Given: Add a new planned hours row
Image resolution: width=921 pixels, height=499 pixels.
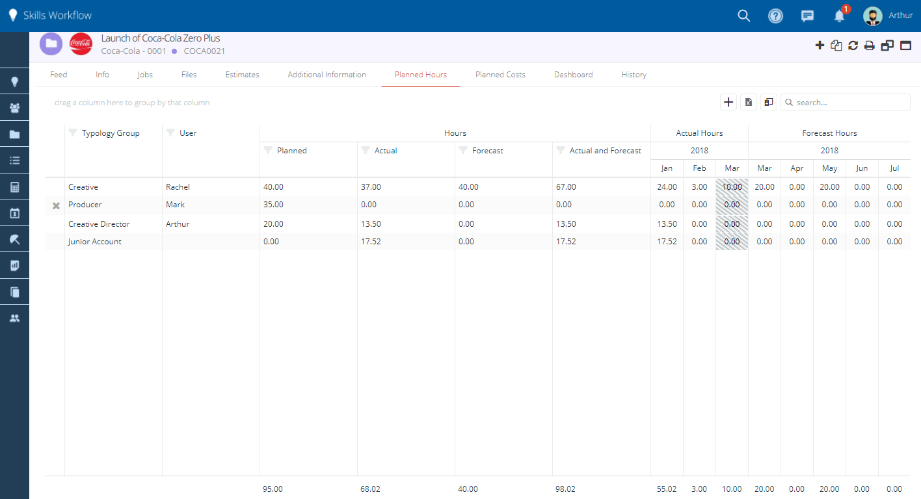Looking at the screenshot, I should pos(728,102).
